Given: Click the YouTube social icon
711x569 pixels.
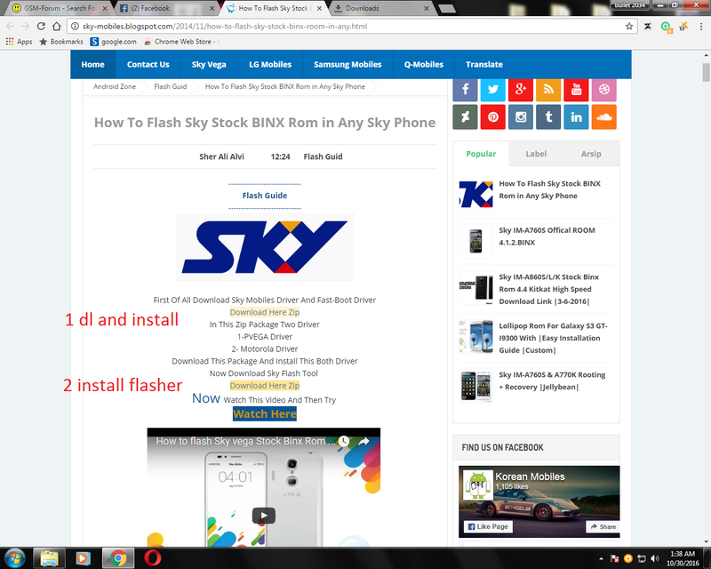Looking at the screenshot, I should 576,90.
